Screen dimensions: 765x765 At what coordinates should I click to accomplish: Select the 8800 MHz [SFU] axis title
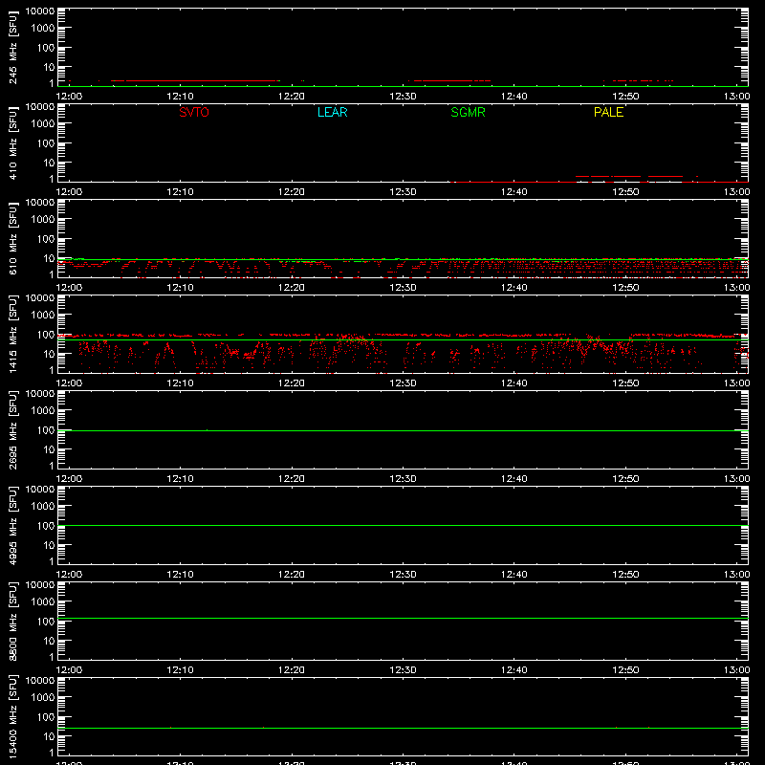[x=13, y=621]
